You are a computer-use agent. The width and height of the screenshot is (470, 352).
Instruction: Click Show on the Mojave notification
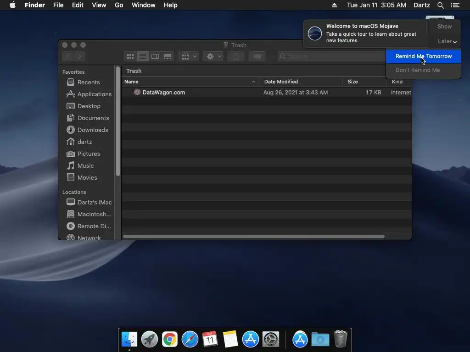point(444,26)
